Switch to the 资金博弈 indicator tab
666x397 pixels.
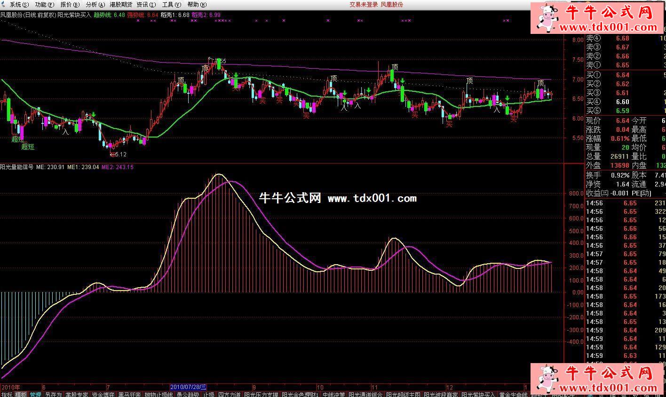pyautogui.click(x=103, y=394)
